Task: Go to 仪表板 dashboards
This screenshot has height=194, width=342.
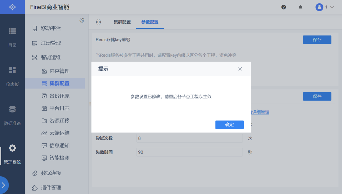Action: (12, 77)
